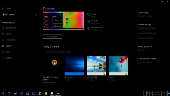Open Lock screen settings page
Screen dimensions: 170x96
tap(8, 40)
